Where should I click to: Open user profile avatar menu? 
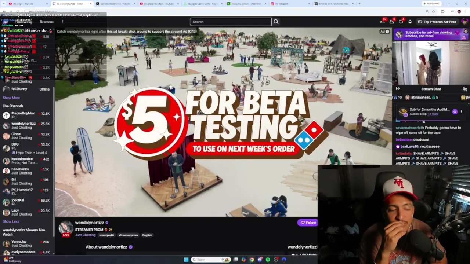(465, 22)
